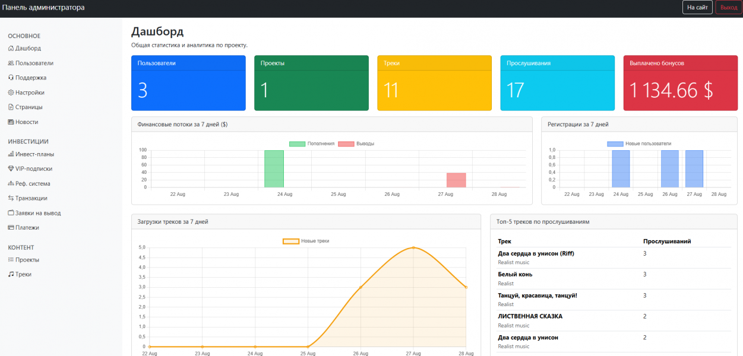Click the red Выход button
This screenshot has height=356, width=743.
[x=728, y=8]
